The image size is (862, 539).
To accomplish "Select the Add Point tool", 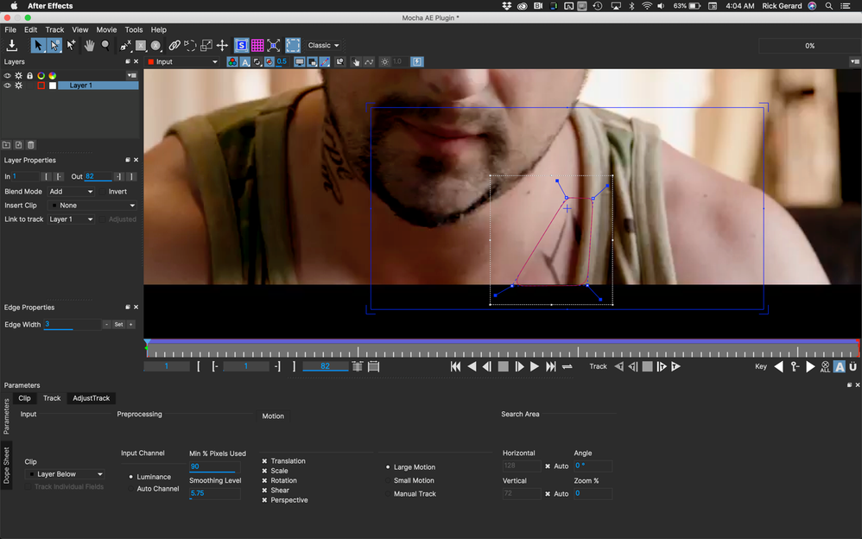I will (x=70, y=45).
